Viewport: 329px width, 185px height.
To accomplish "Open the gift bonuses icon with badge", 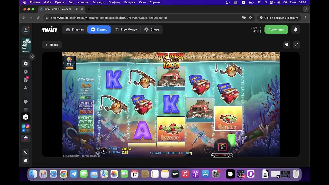I will coord(26,80).
